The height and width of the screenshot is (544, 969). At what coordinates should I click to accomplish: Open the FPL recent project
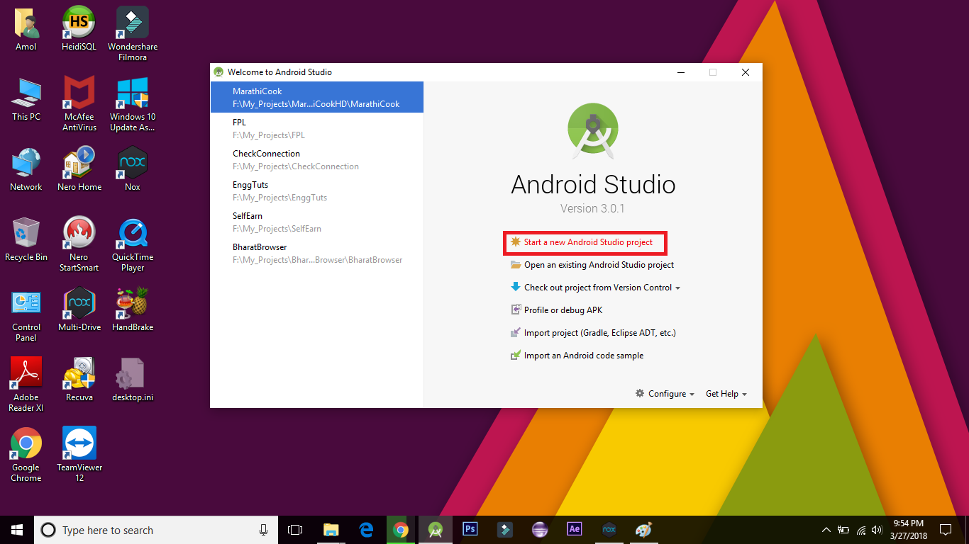coord(317,128)
